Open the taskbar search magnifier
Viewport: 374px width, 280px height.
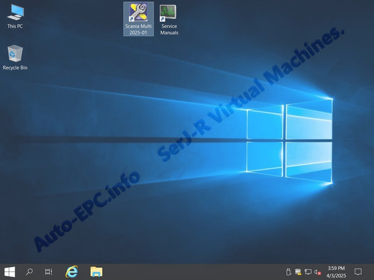coord(29,272)
